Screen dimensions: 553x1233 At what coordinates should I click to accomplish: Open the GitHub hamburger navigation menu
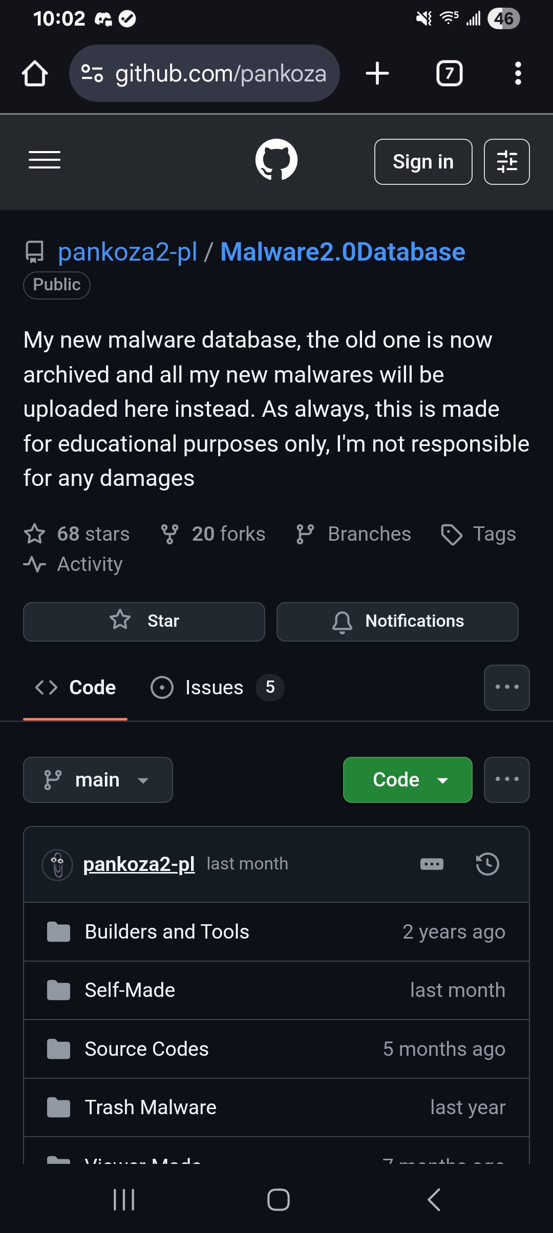coord(45,160)
